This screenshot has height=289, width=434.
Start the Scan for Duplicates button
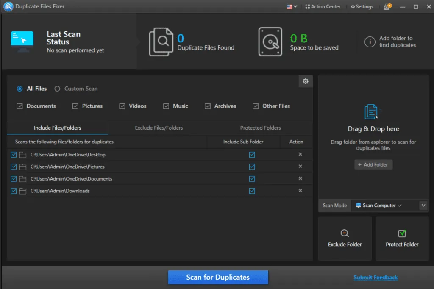point(218,277)
